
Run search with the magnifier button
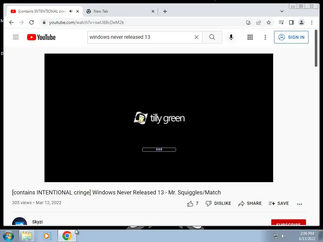(212, 37)
